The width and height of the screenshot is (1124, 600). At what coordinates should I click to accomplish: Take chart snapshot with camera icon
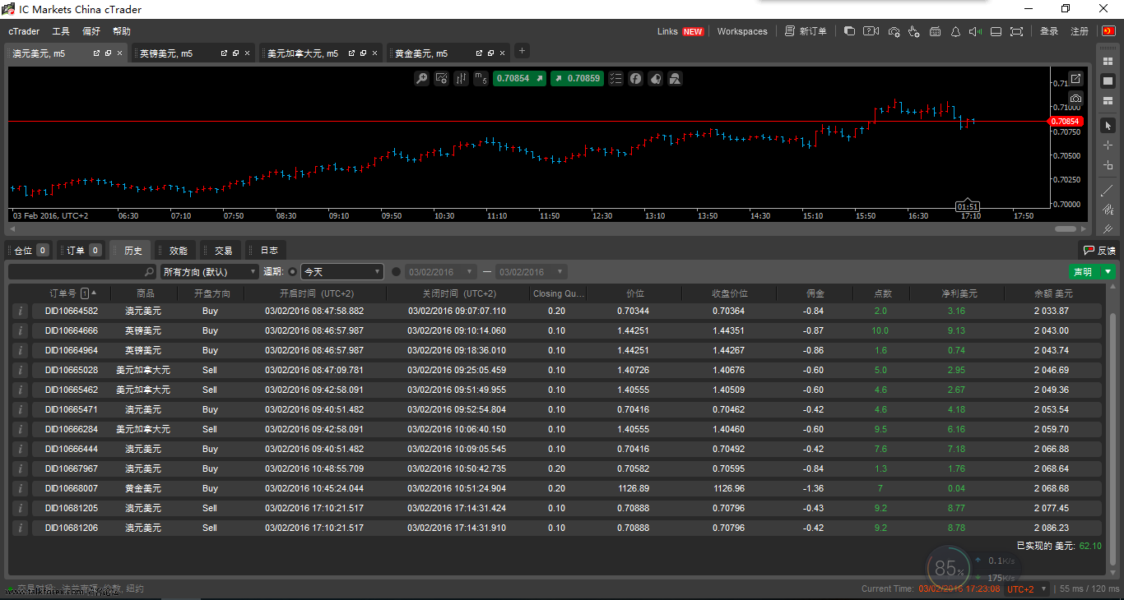coord(1075,99)
